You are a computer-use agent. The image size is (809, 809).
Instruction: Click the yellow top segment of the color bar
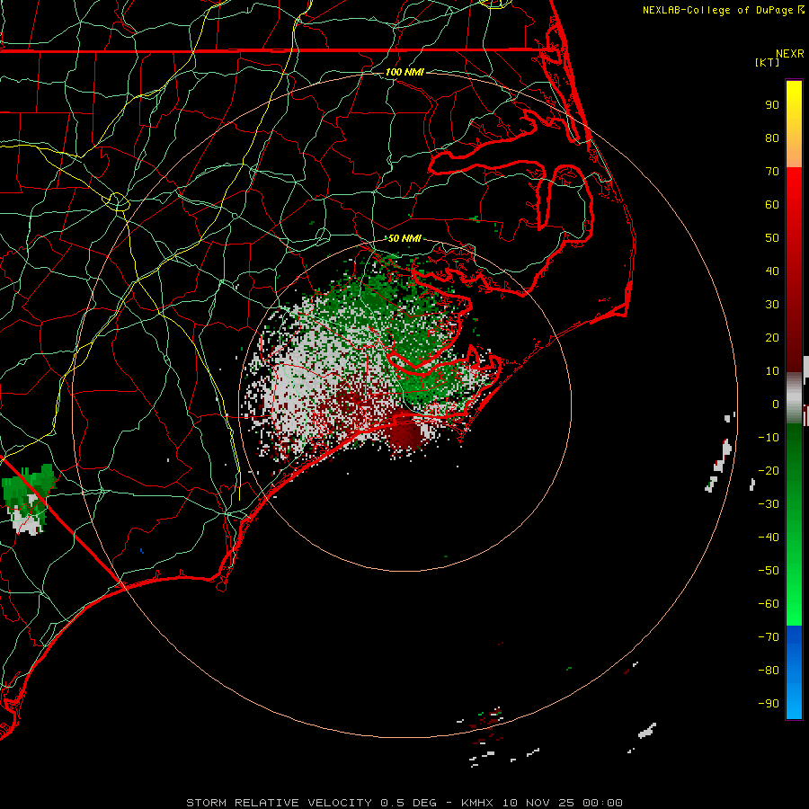tap(794, 124)
